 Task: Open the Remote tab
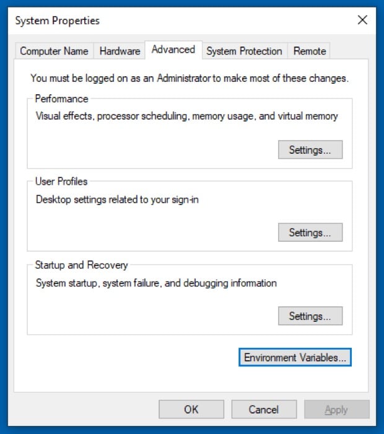309,51
